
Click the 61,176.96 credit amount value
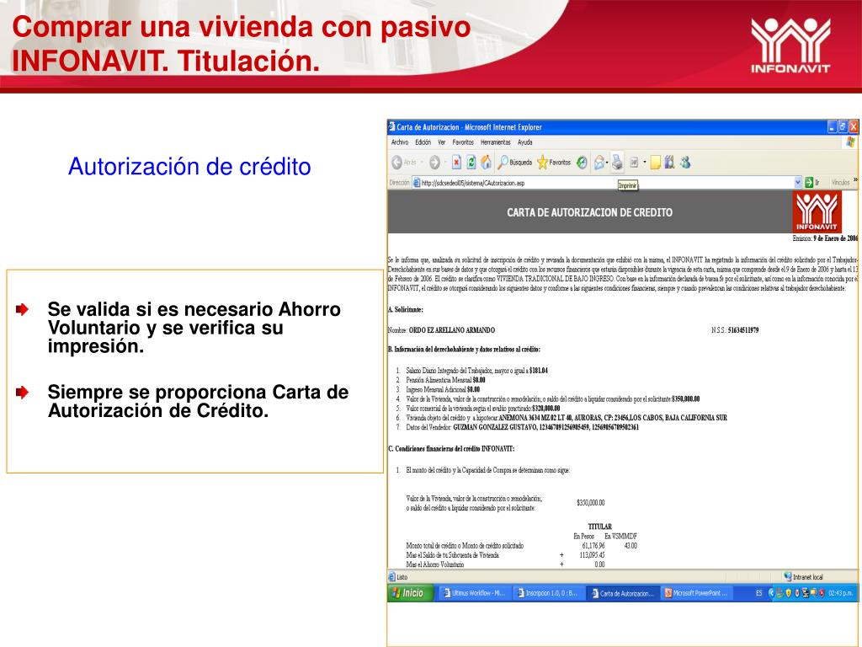click(593, 546)
